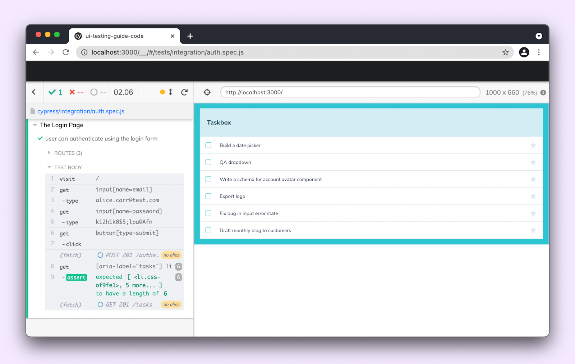The width and height of the screenshot is (575, 364).
Task: Reload the browser page
Action: click(x=66, y=52)
